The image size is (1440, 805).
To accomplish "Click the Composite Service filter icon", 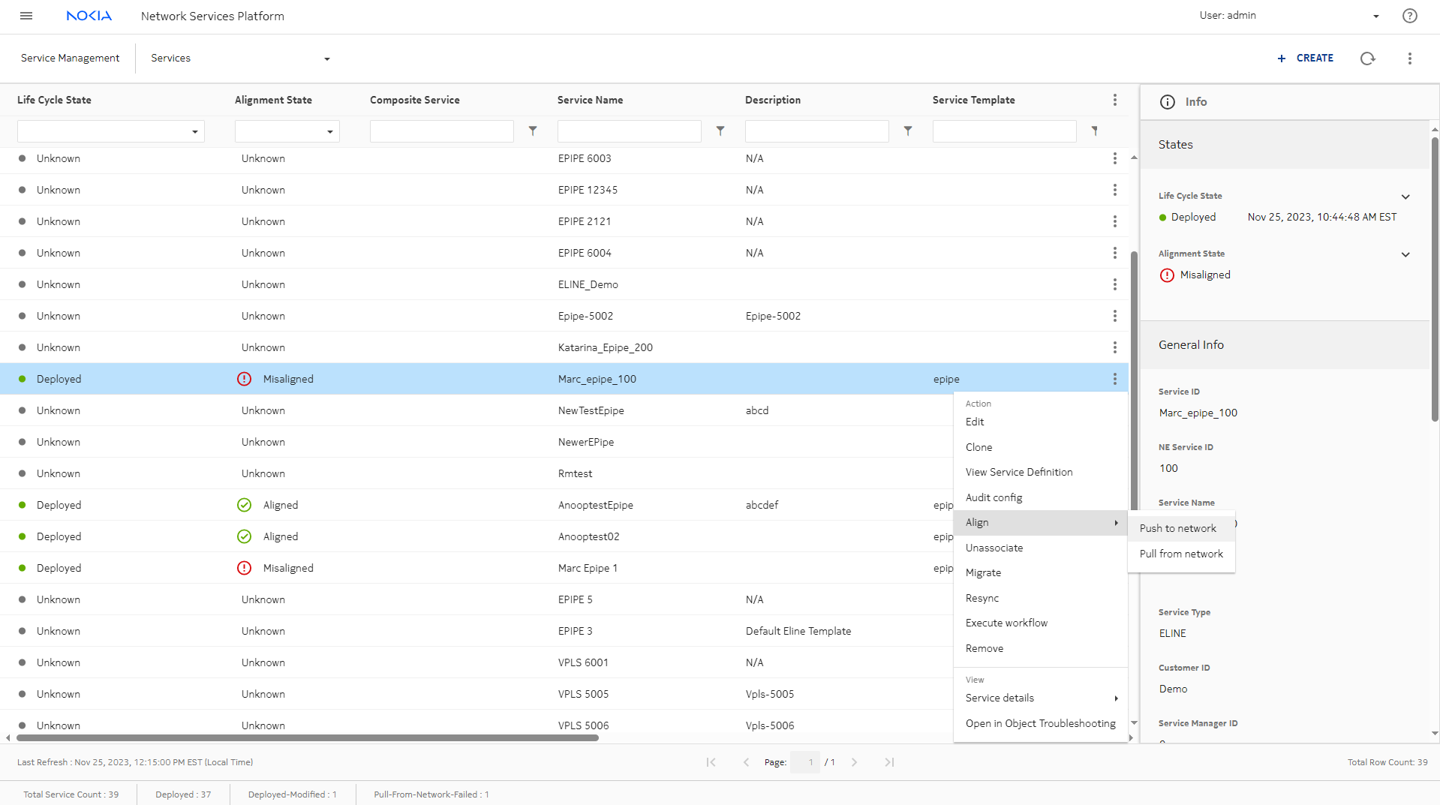I will coord(533,131).
